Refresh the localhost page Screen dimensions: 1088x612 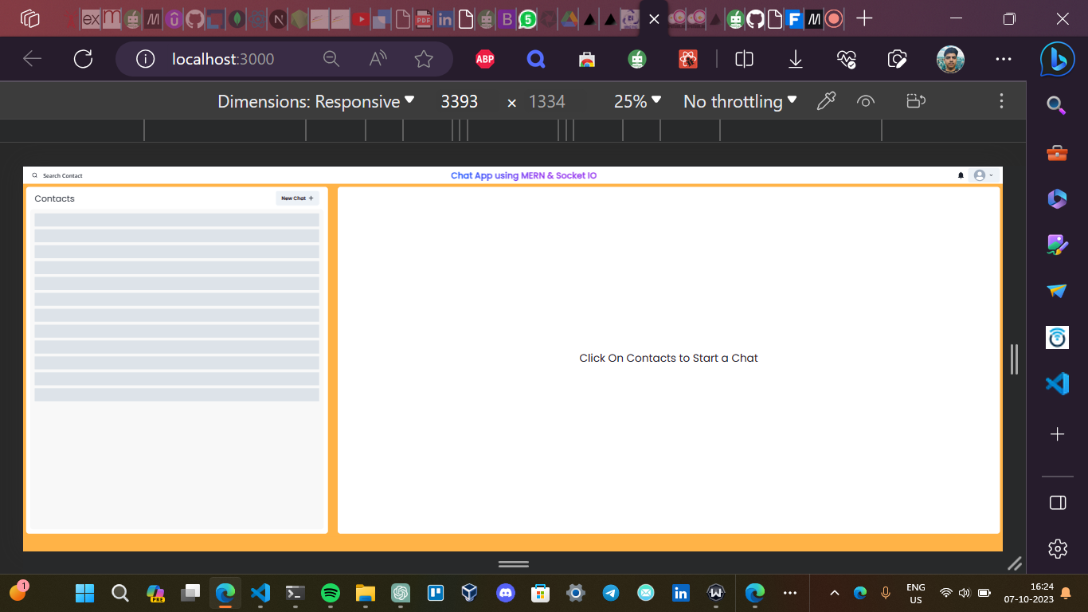tap(83, 59)
